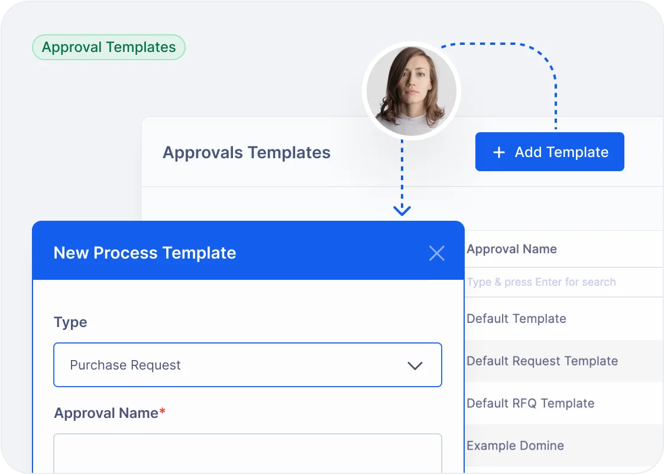Screen dimensions: 664x474
Task: Click the New Process Template title bar
Action: click(145, 253)
